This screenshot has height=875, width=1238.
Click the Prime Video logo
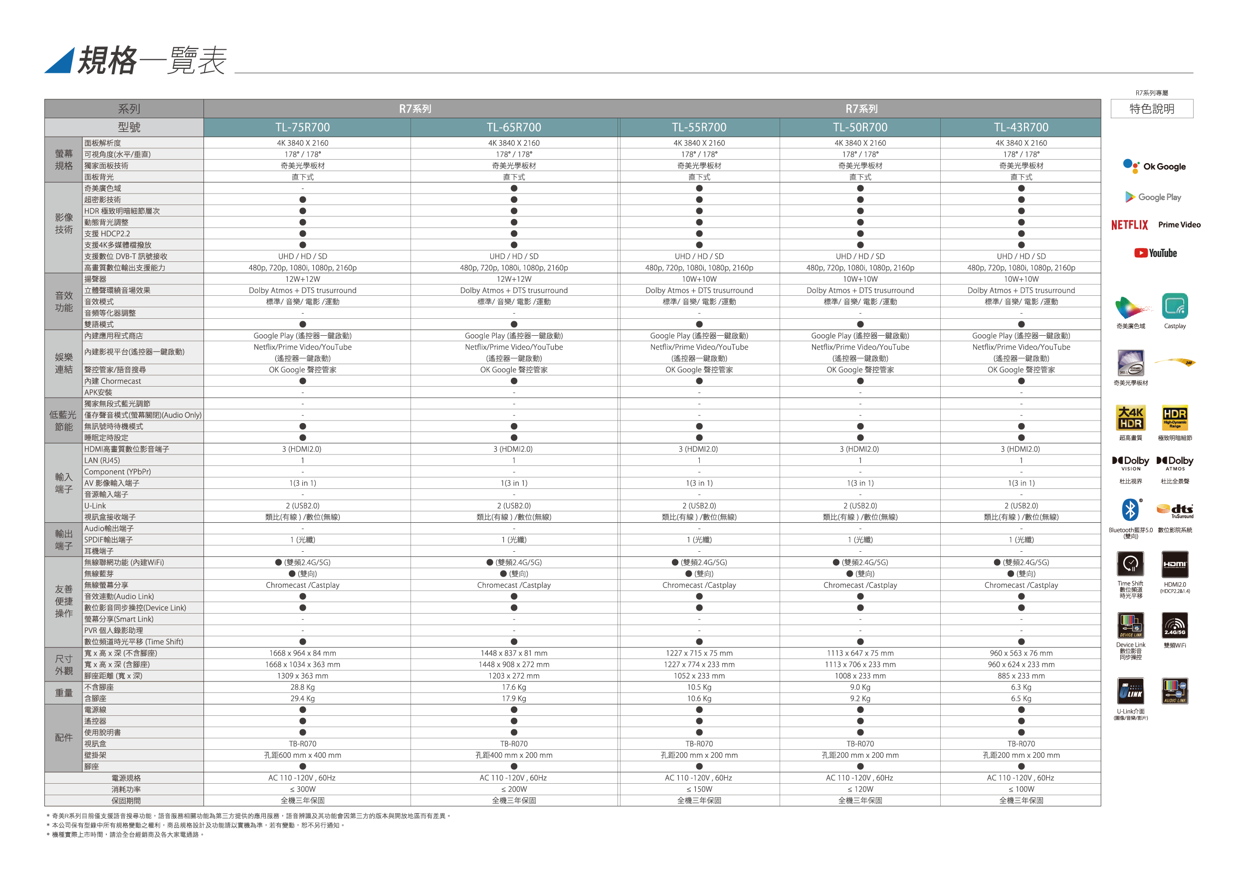pyautogui.click(x=1179, y=225)
